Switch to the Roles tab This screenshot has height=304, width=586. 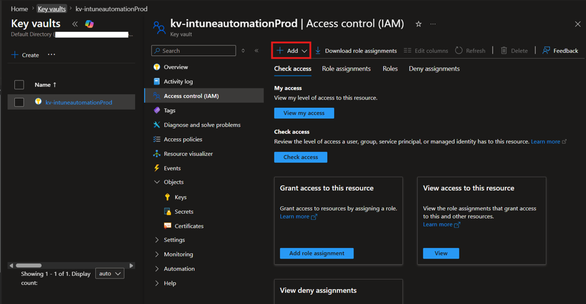pyautogui.click(x=390, y=69)
